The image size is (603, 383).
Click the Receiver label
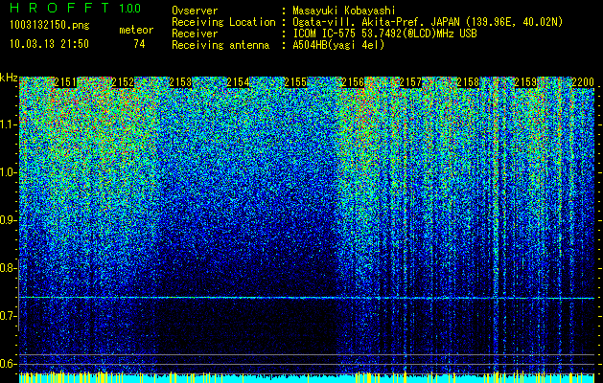pos(195,34)
